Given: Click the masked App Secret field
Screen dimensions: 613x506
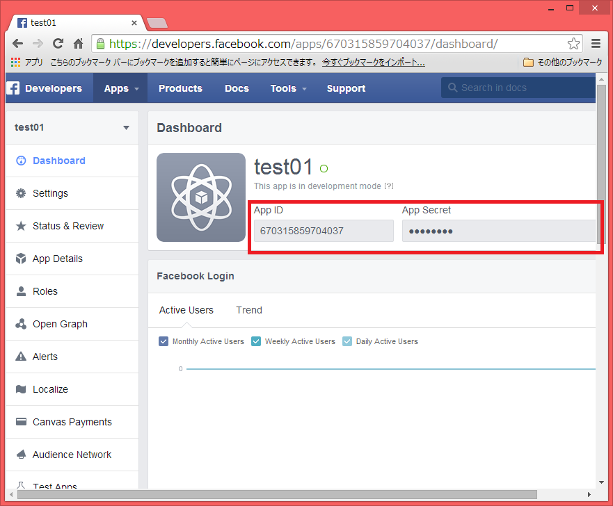Looking at the screenshot, I should pyautogui.click(x=499, y=231).
